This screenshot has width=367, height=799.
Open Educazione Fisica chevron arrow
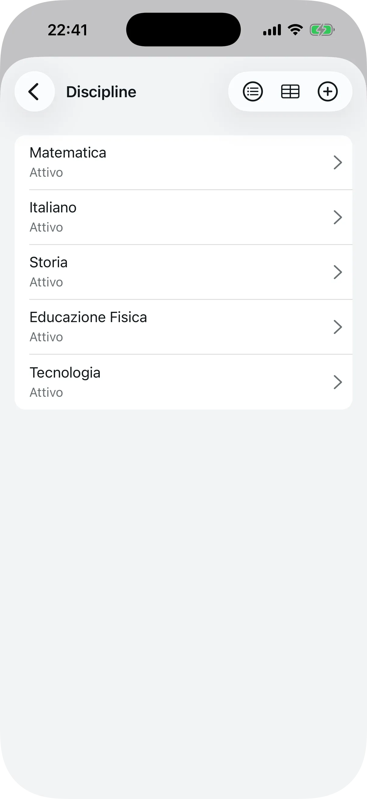pos(337,327)
